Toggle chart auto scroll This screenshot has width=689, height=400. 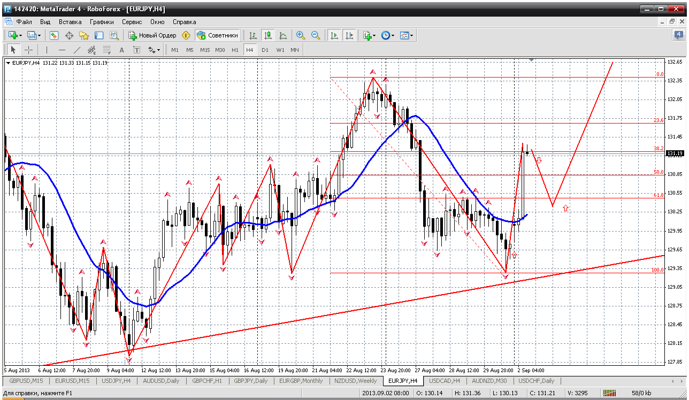[x=335, y=35]
